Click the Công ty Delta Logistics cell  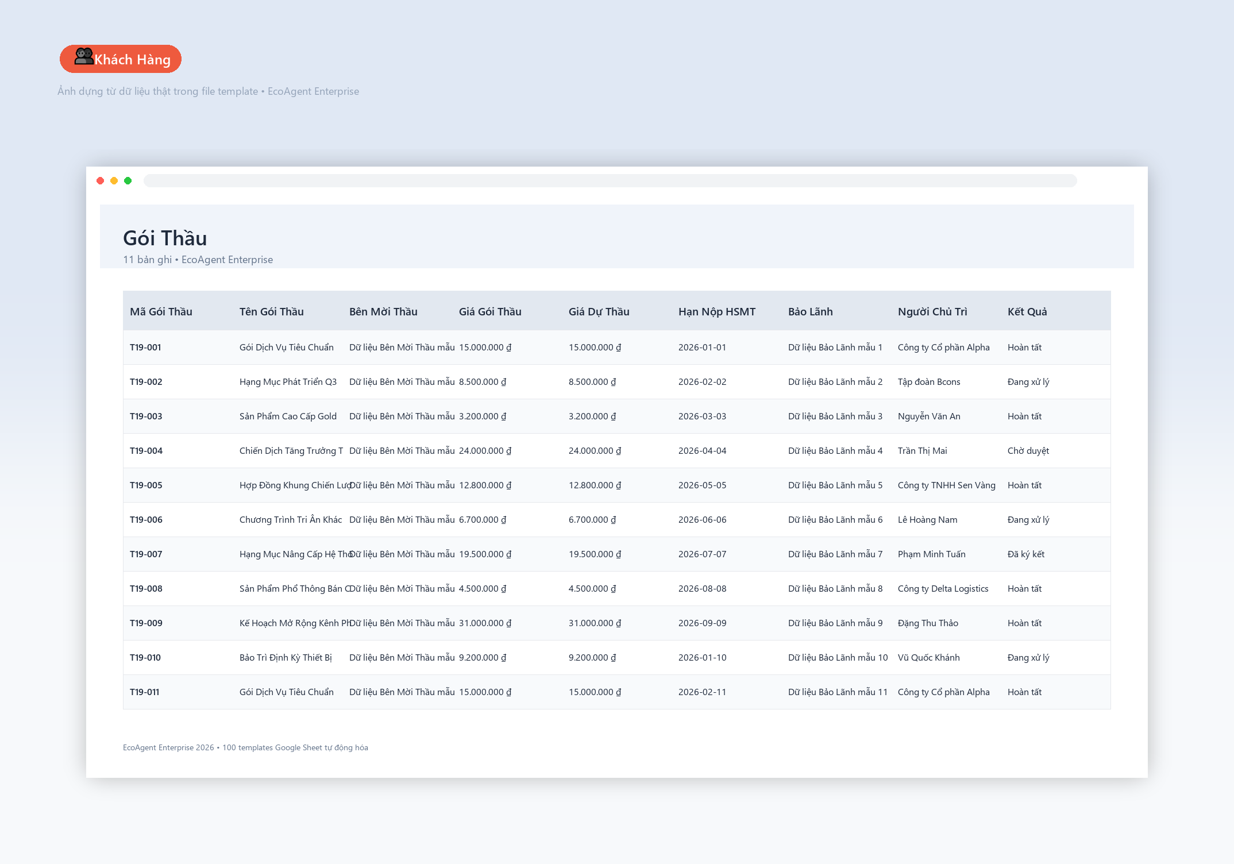pyautogui.click(x=943, y=589)
